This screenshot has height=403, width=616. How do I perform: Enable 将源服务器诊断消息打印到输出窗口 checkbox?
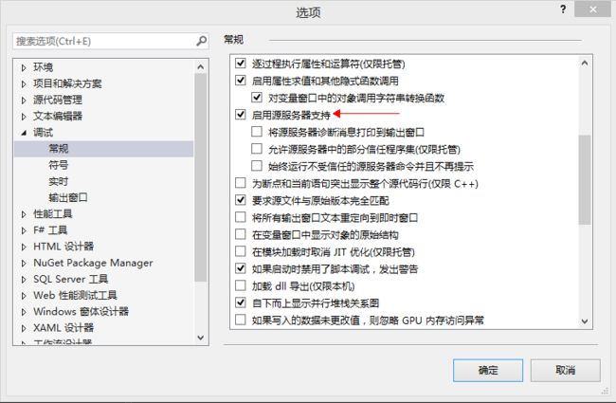pyautogui.click(x=257, y=131)
